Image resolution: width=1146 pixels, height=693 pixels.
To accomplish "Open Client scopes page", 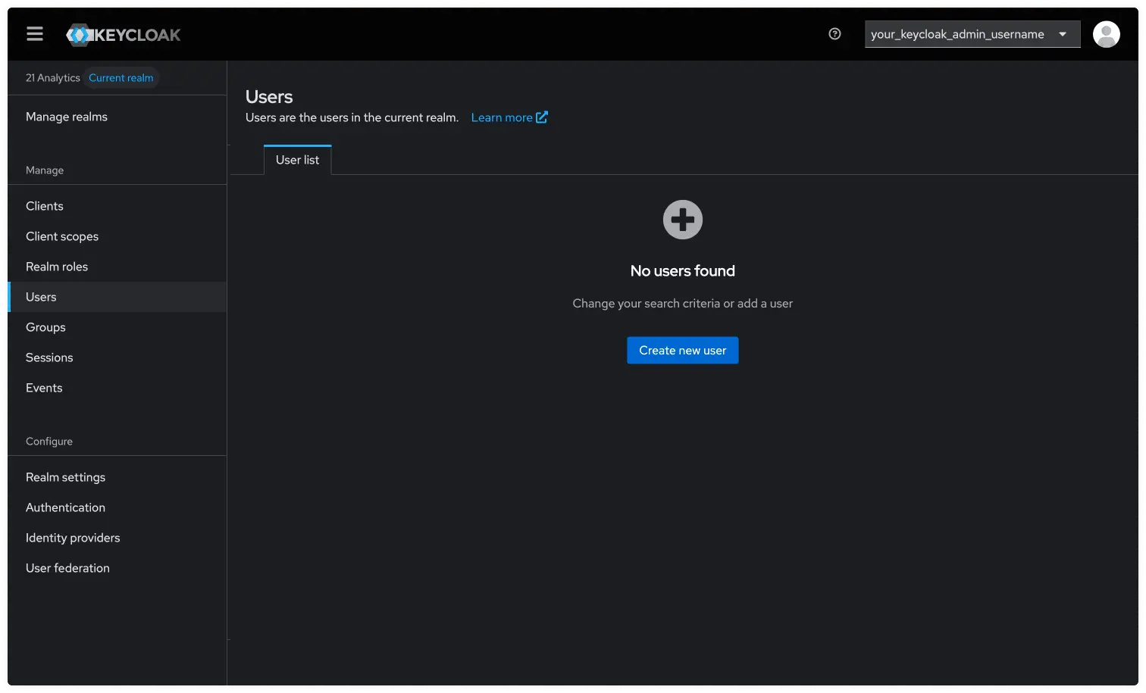I will coord(62,236).
